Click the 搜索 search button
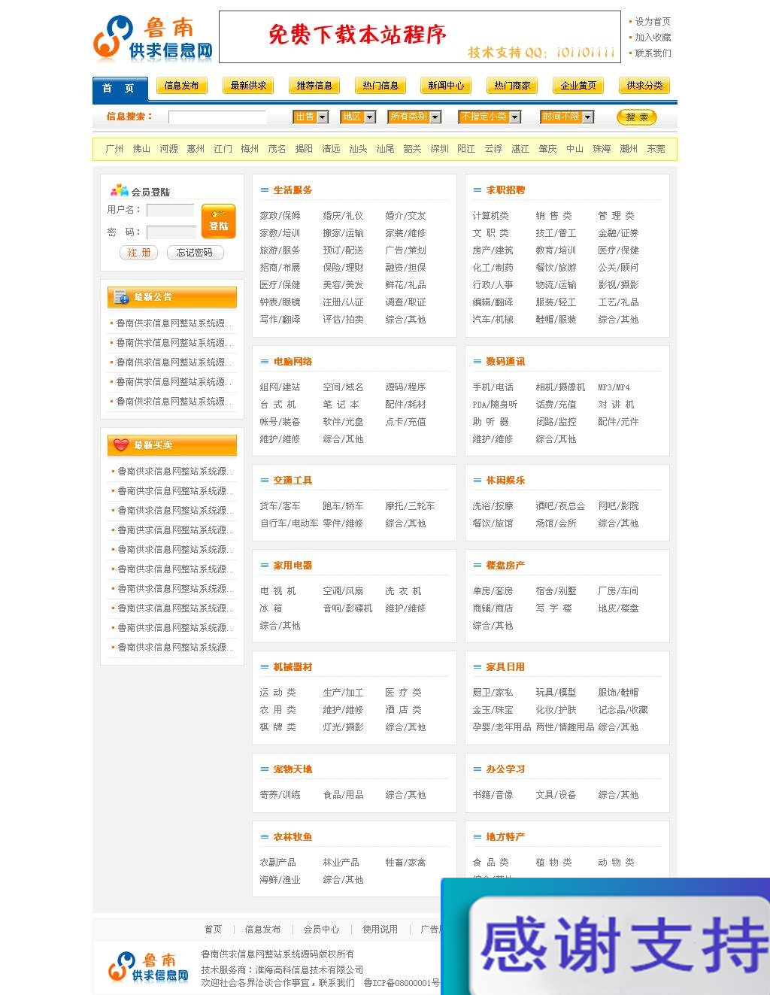The image size is (770, 995). [637, 117]
